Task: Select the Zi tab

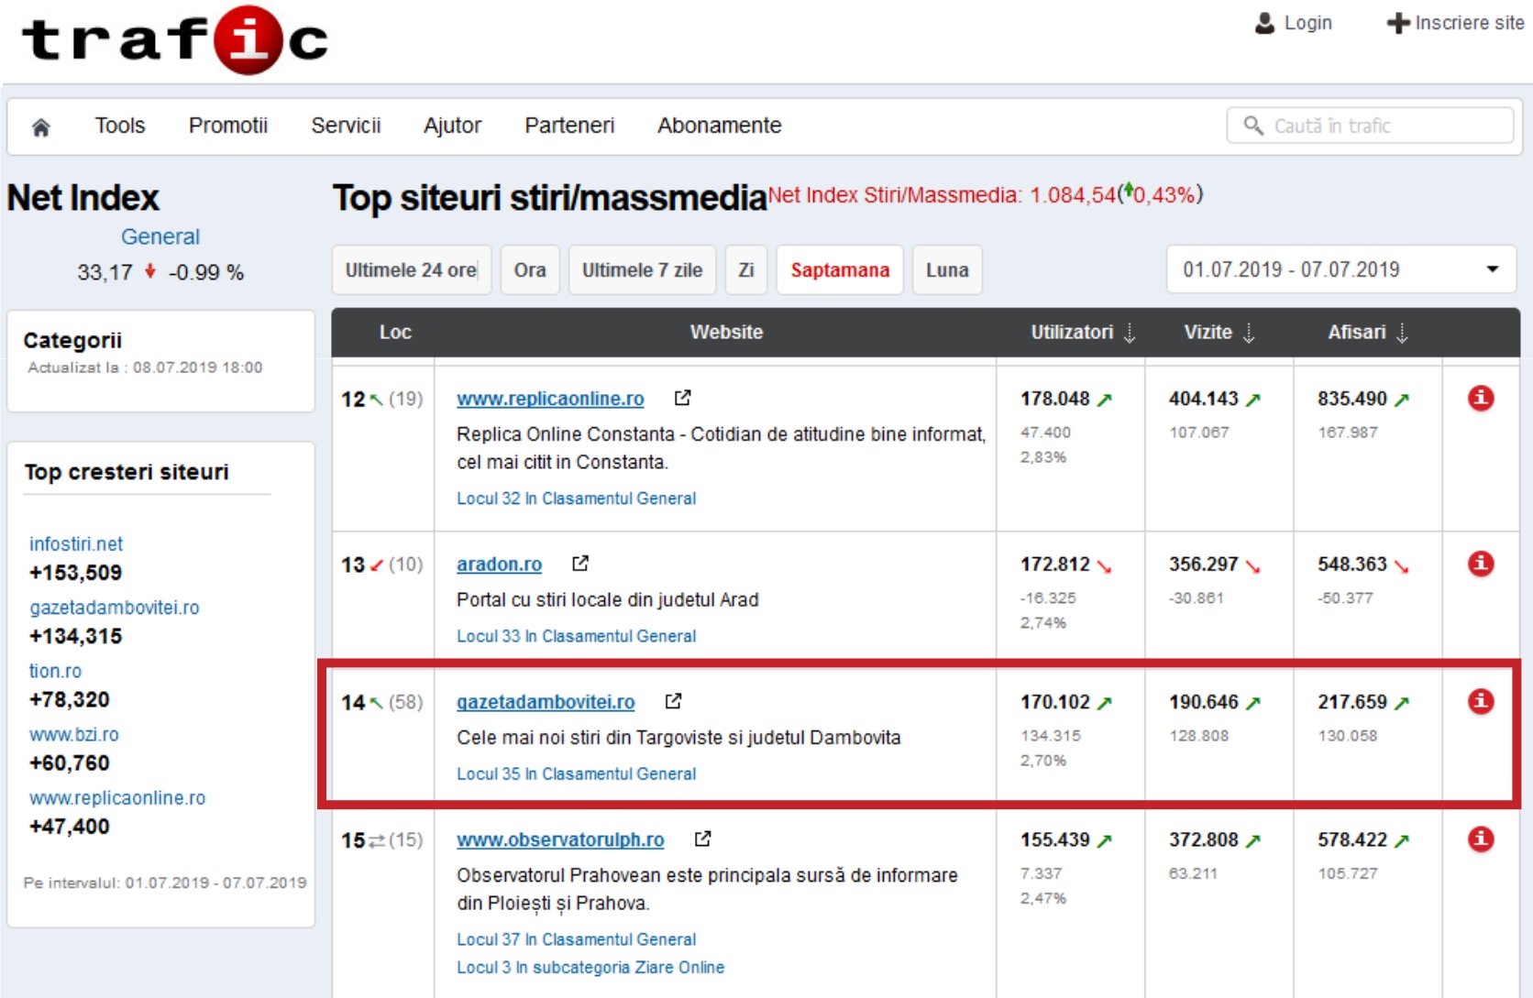Action: coord(746,270)
